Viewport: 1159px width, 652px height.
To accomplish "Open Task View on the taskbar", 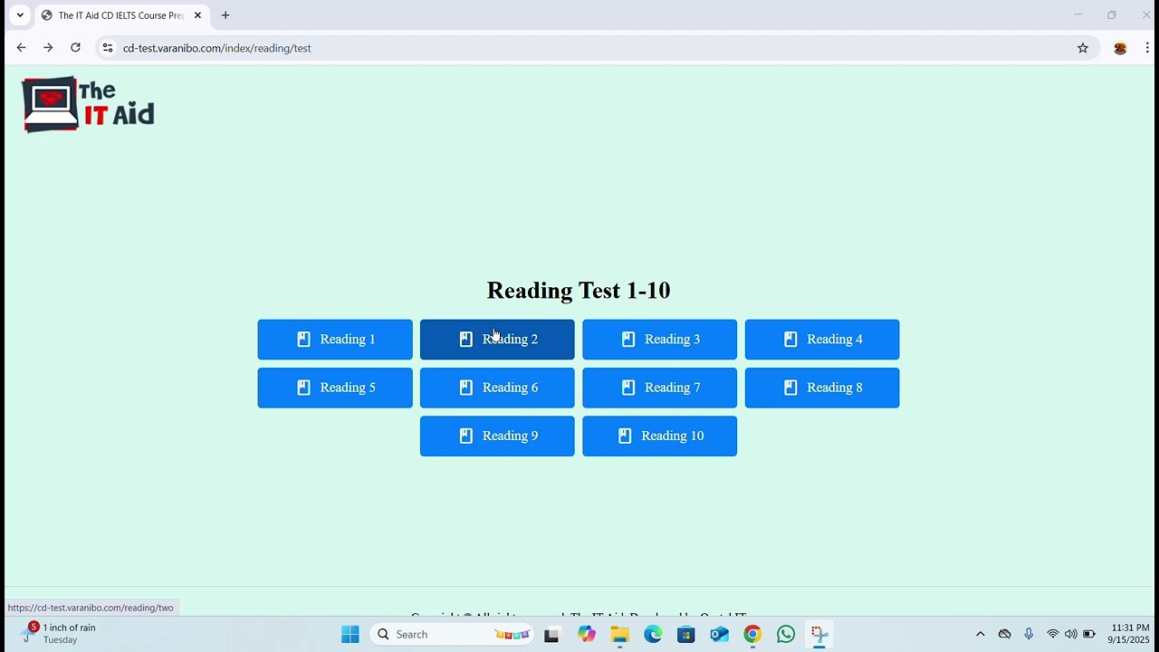I will [551, 634].
